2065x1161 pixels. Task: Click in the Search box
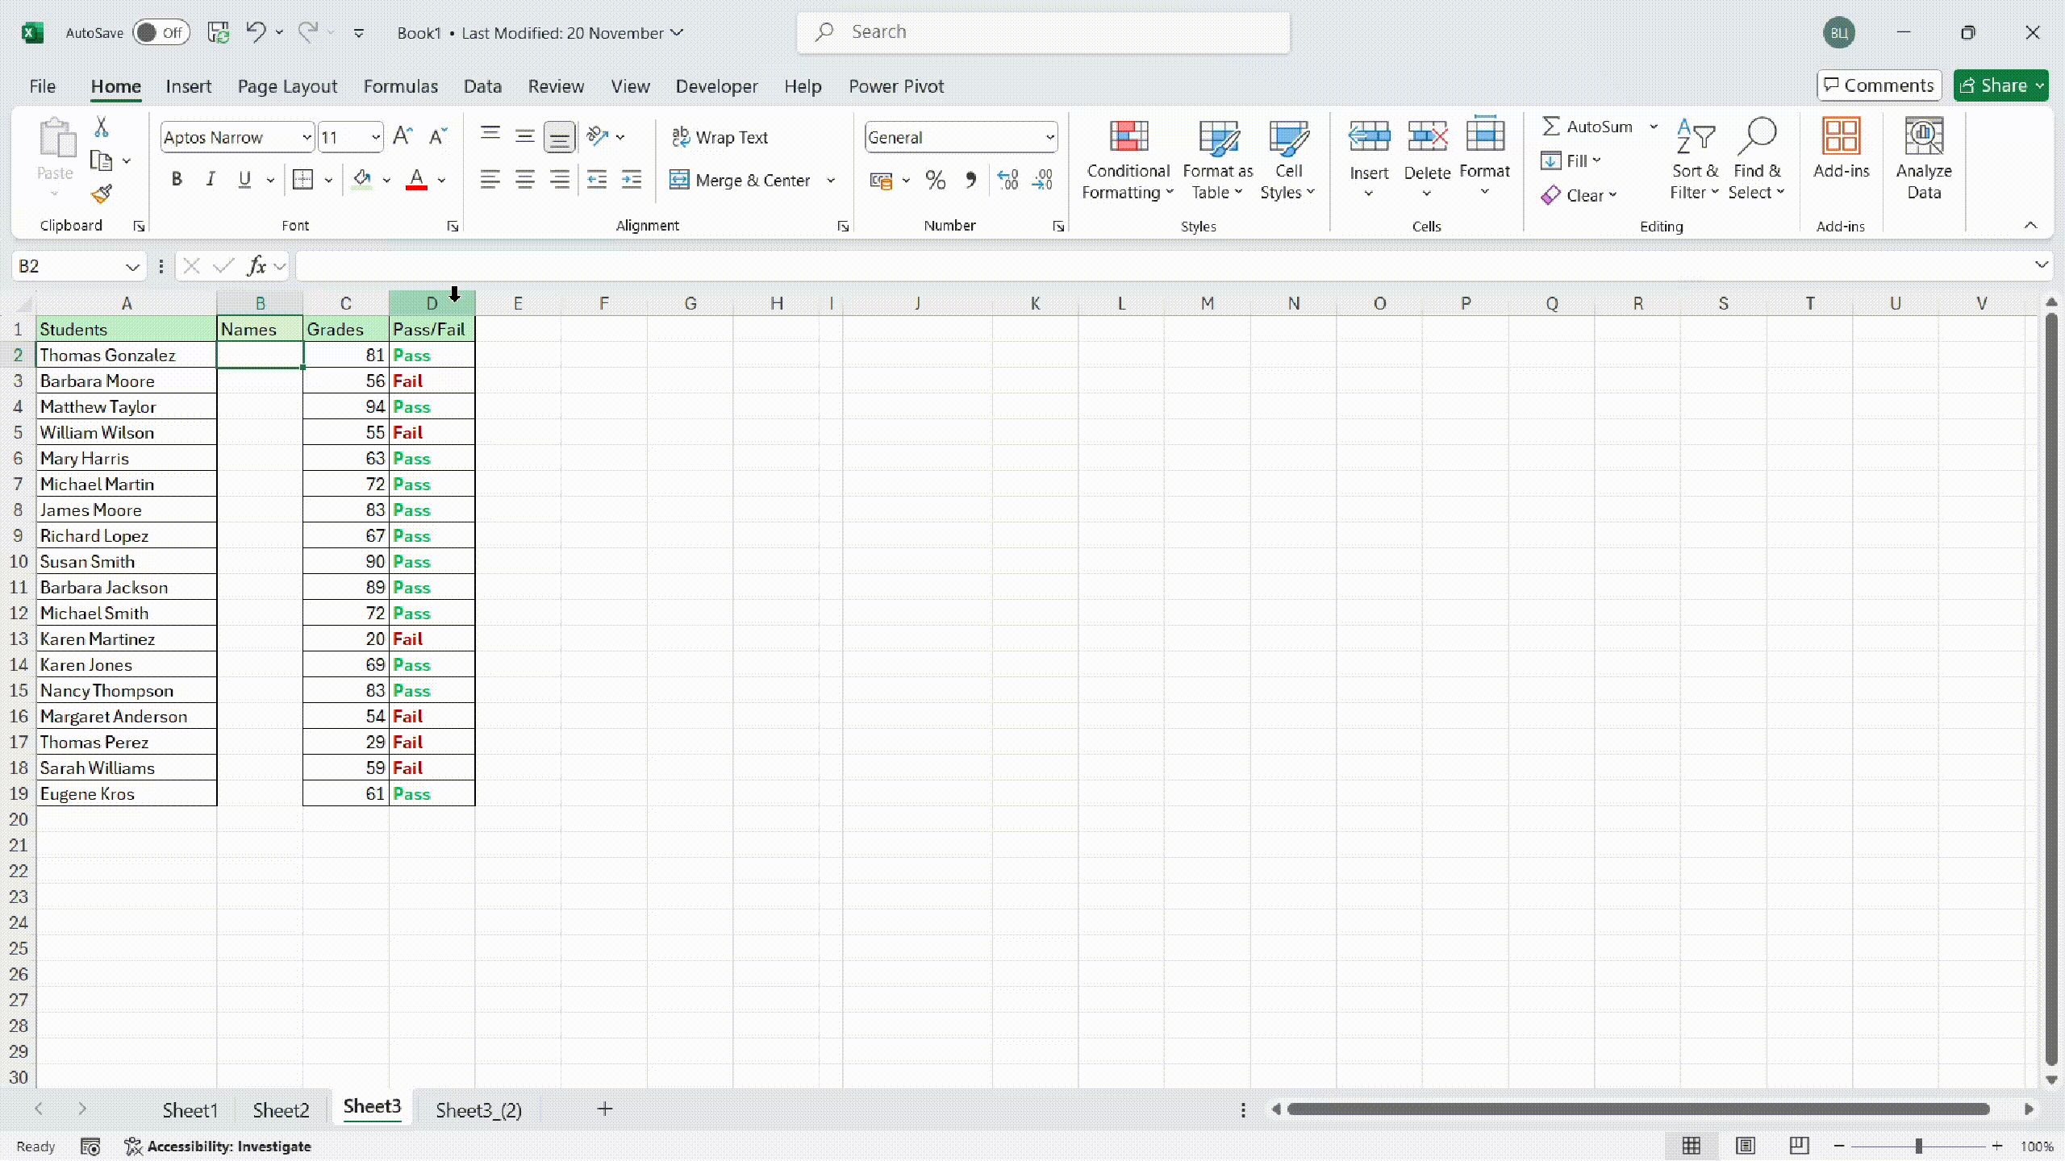[1042, 32]
